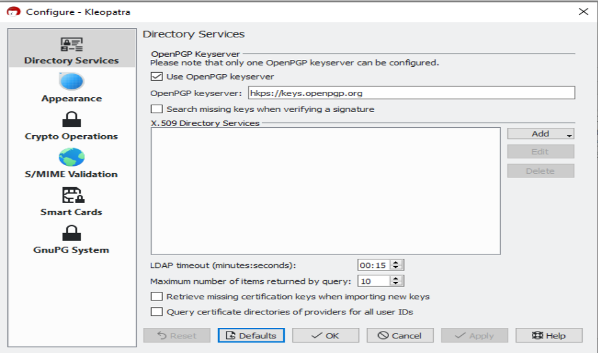Click inside the X.509 Directory Services list

point(325,191)
